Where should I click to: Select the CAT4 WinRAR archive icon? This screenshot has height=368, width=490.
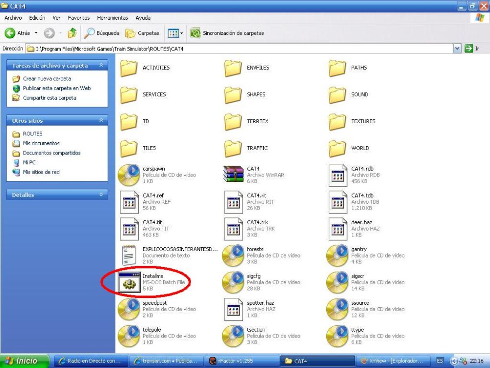click(233, 175)
